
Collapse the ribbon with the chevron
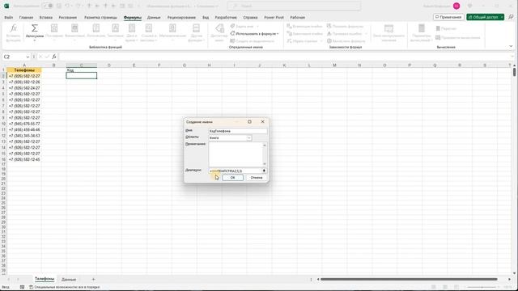pos(511,47)
